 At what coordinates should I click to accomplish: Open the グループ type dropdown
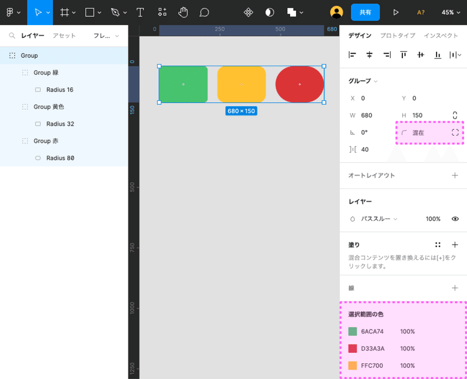coord(363,81)
